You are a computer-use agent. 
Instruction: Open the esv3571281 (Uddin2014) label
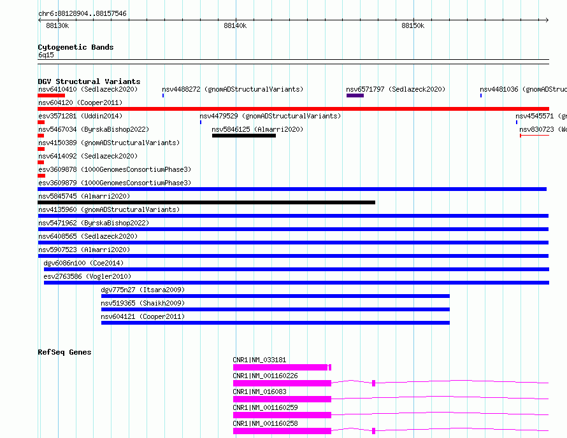point(80,116)
